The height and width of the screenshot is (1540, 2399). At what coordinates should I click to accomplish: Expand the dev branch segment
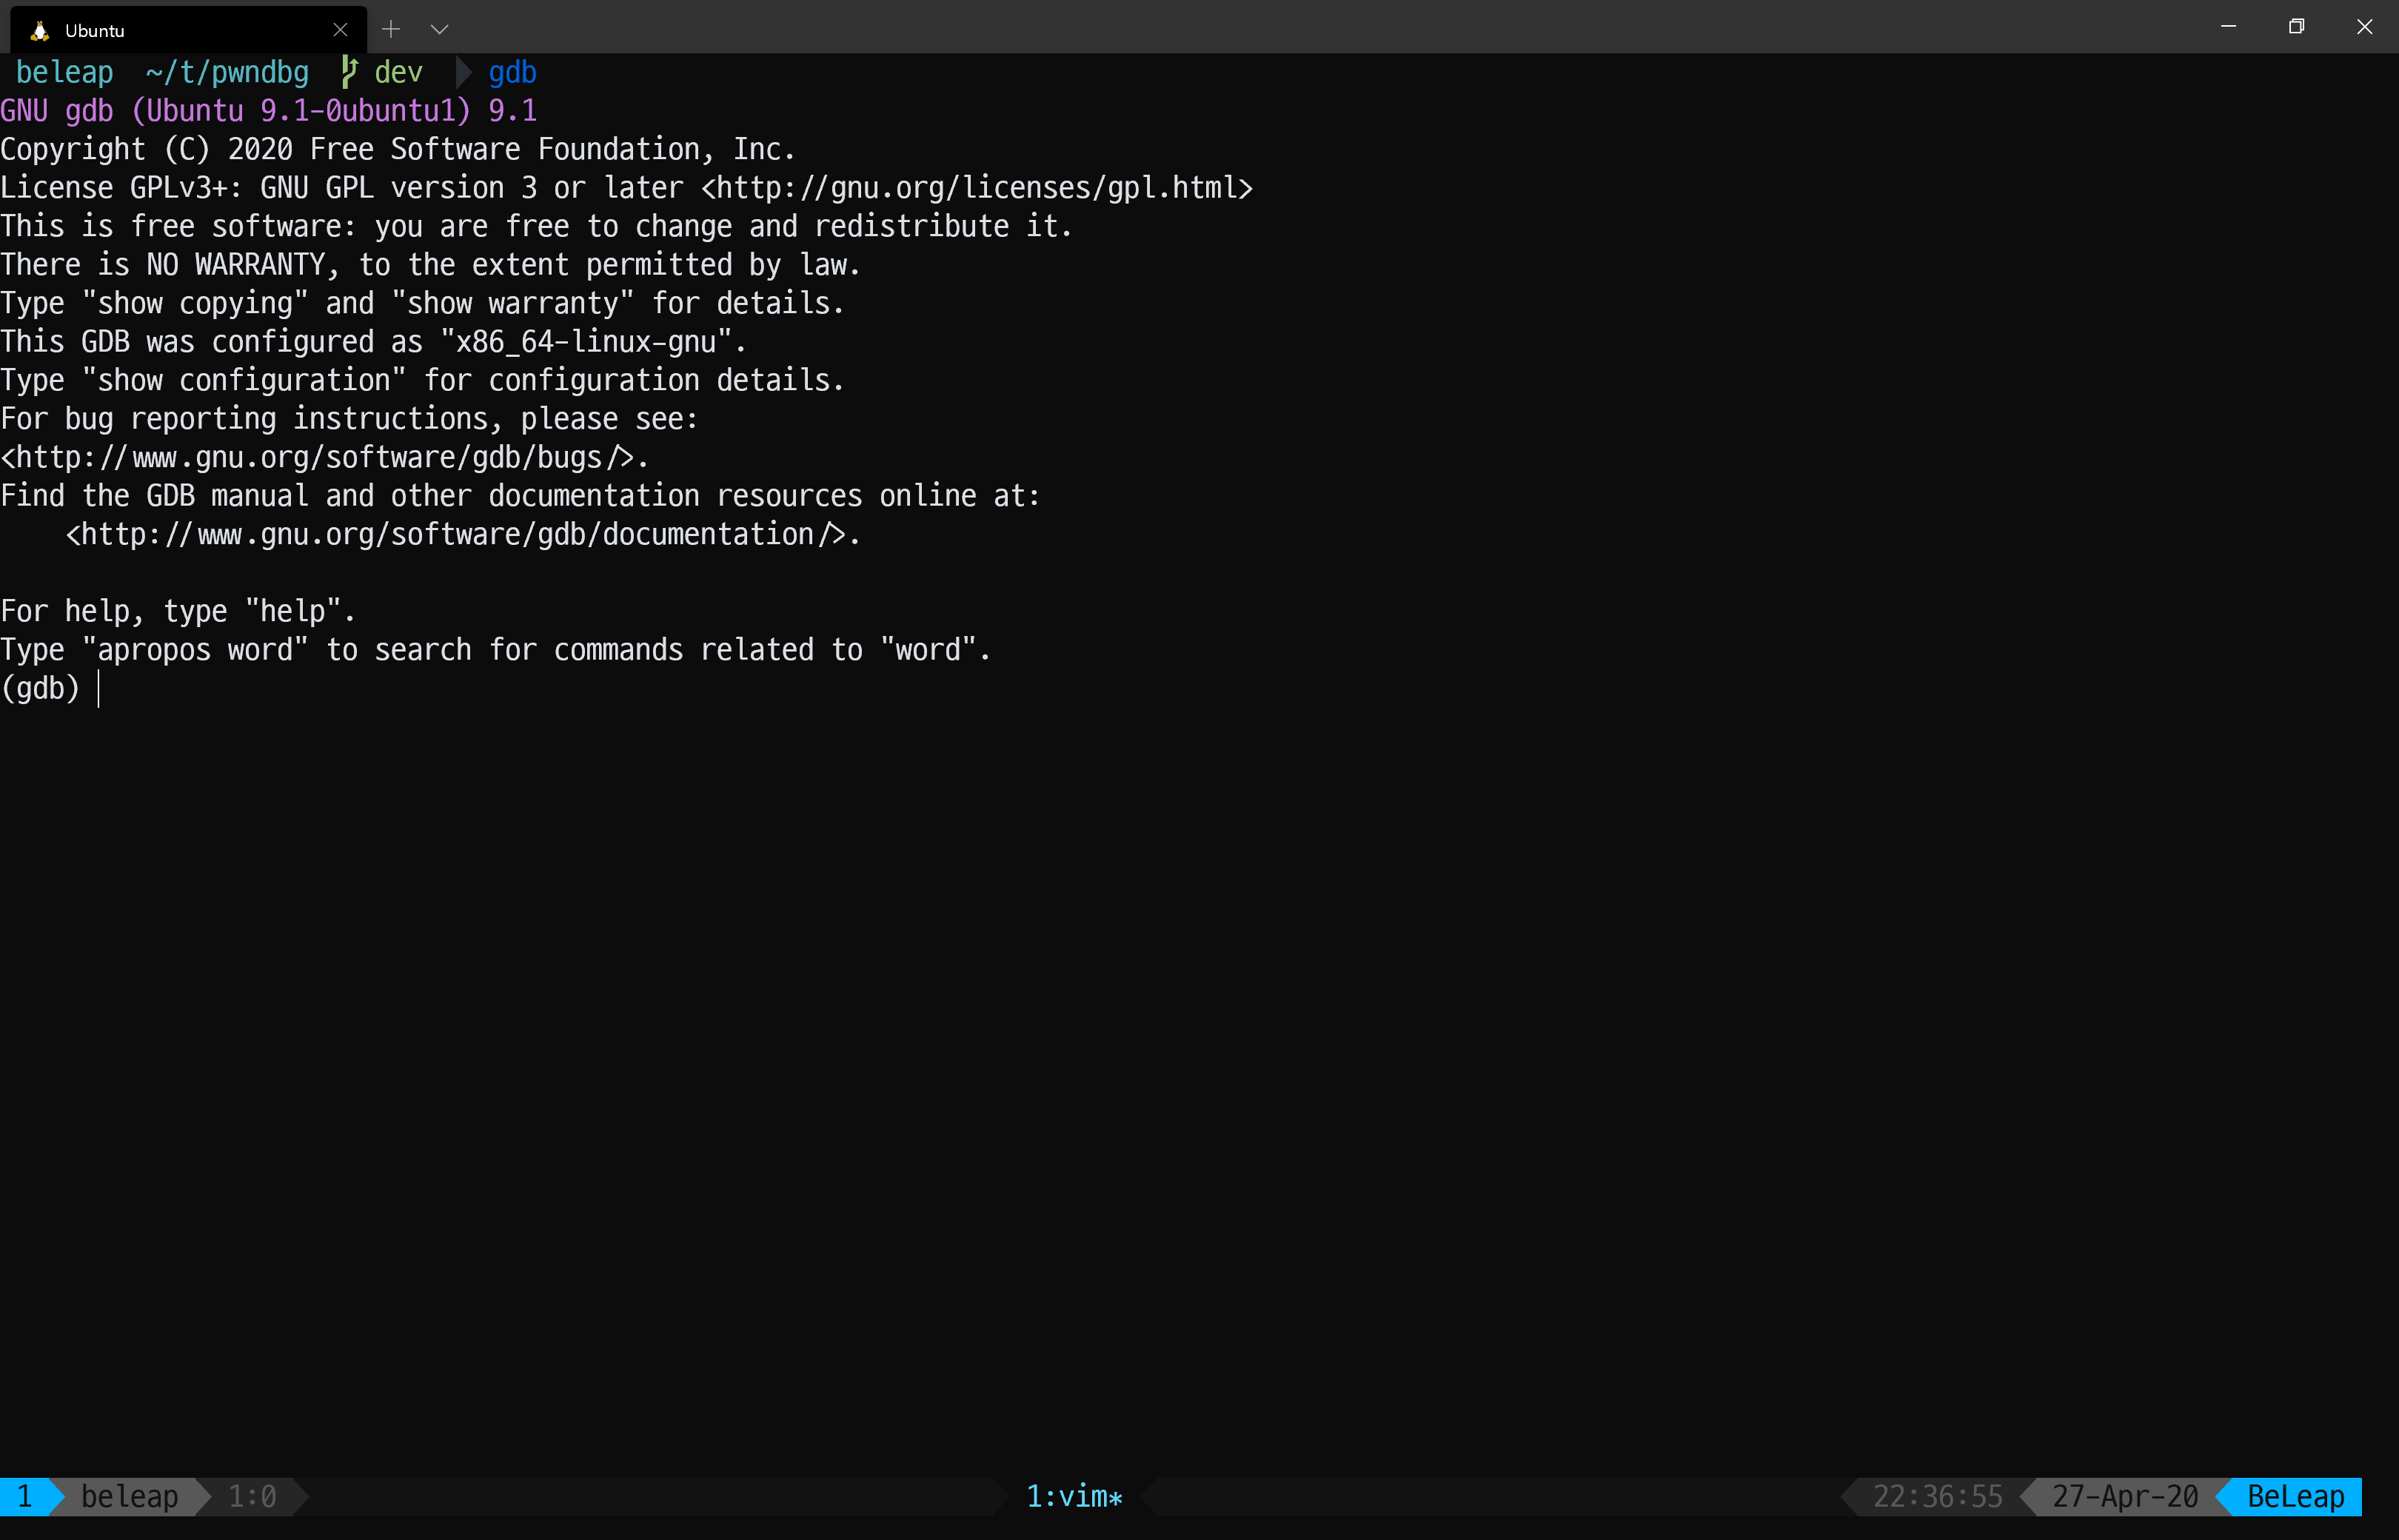pyautogui.click(x=398, y=72)
